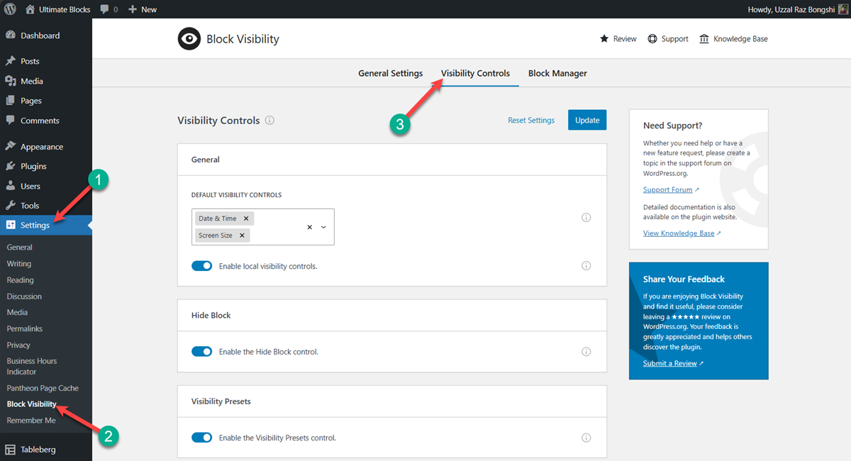Click the WordPress logo in the admin bar
This screenshot has height=461, width=851.
pos(10,9)
